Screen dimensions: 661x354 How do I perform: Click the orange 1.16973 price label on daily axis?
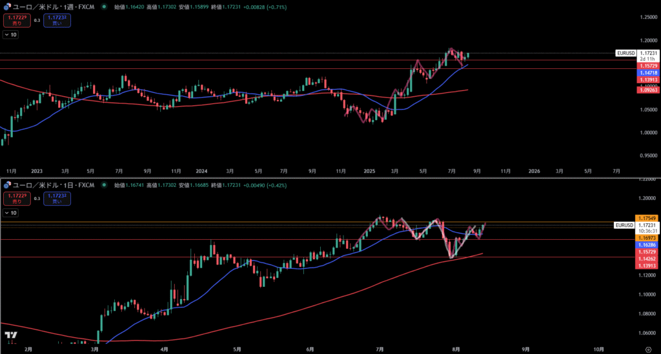647,238
